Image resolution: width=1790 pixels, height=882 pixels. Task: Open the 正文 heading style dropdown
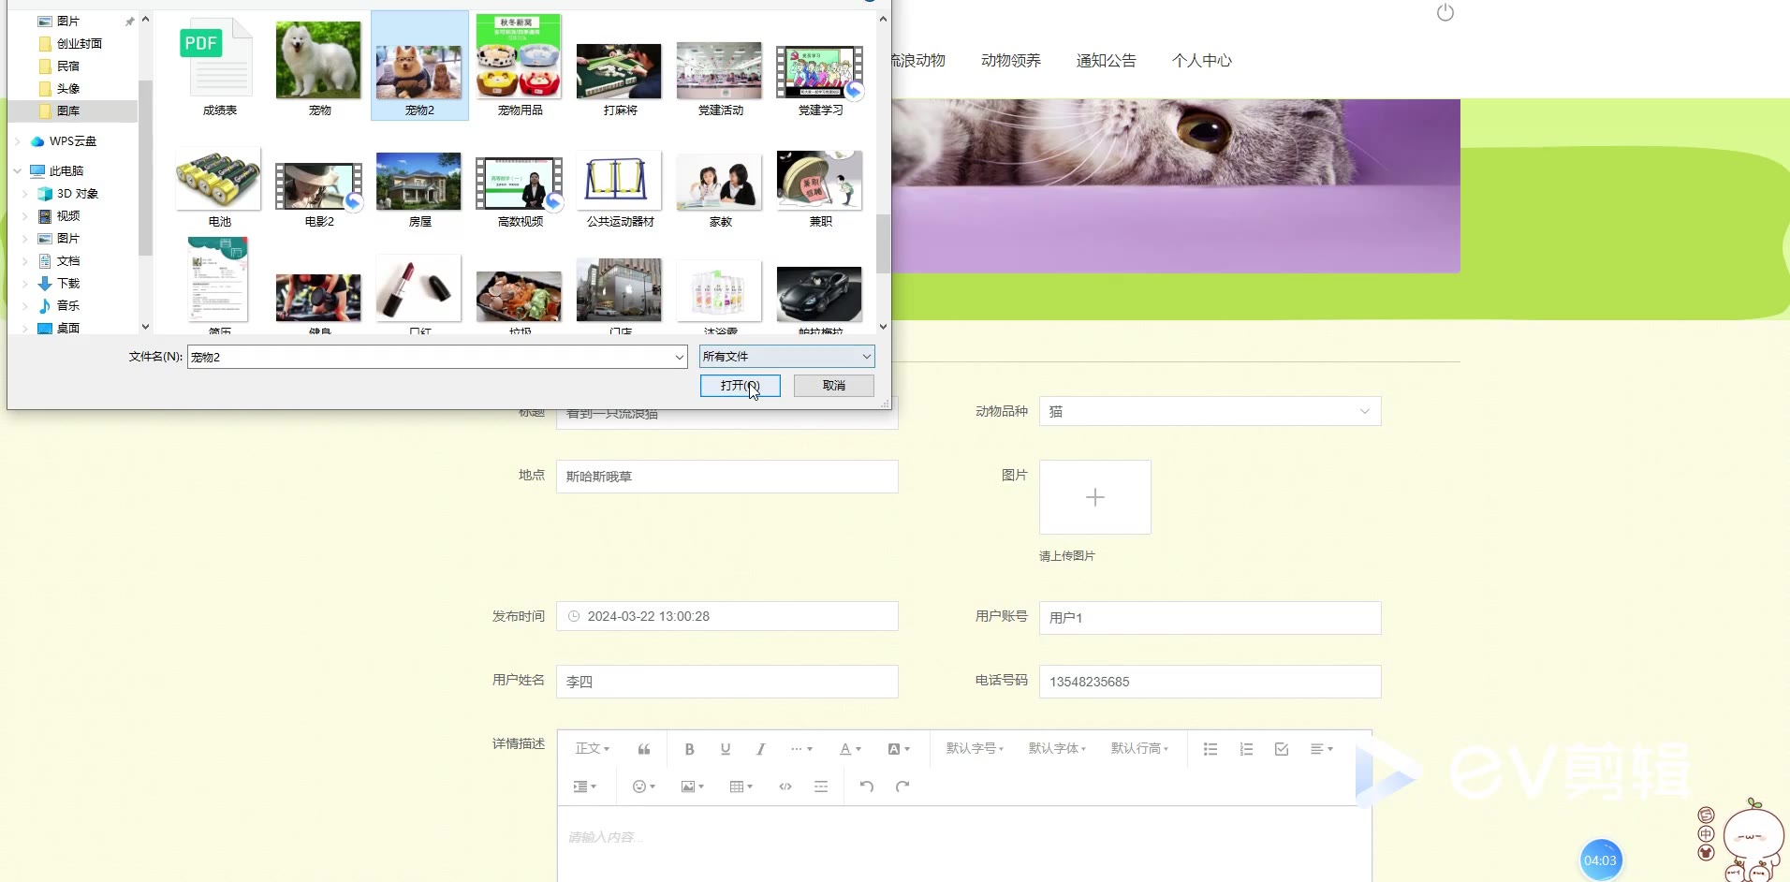tap(593, 749)
